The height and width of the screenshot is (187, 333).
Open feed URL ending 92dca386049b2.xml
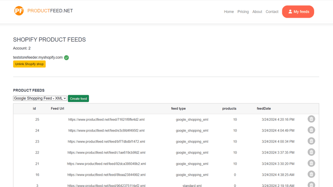click(107, 164)
